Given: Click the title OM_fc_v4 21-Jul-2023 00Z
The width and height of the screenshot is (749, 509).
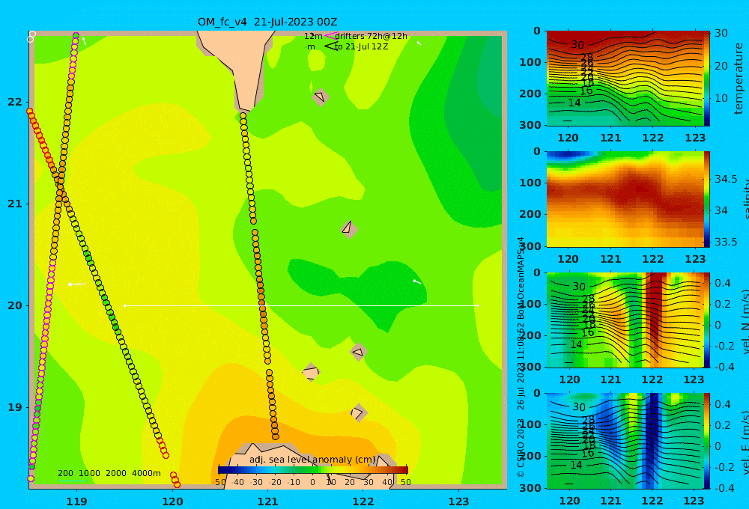Looking at the screenshot, I should [267, 22].
